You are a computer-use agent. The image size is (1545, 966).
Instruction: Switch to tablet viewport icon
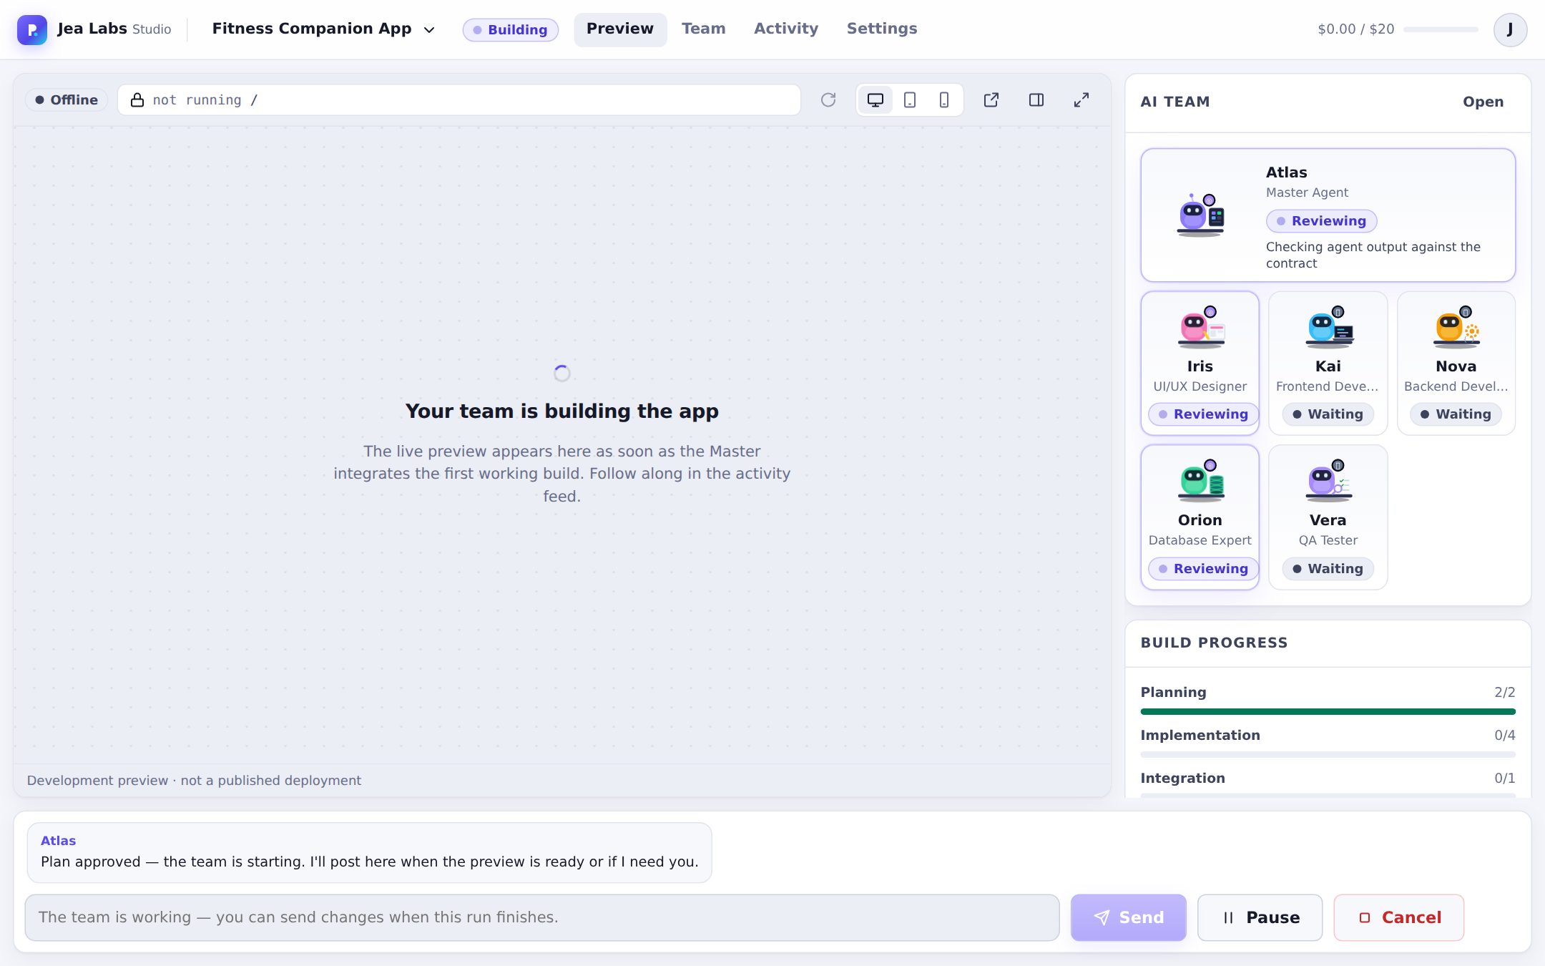click(910, 100)
